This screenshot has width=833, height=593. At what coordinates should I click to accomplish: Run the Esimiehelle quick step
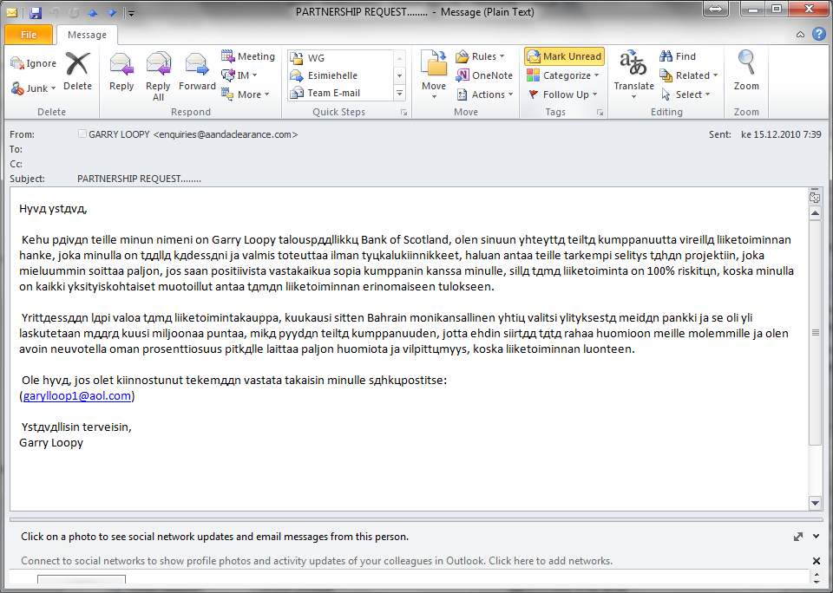(x=340, y=75)
